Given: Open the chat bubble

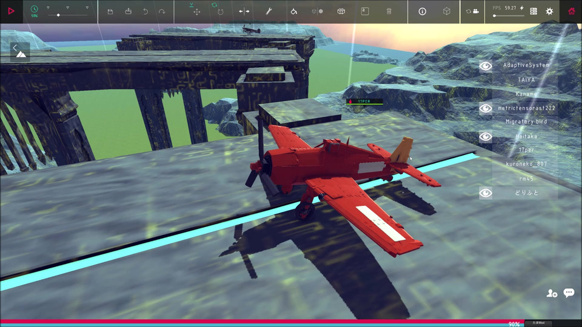Looking at the screenshot, I should [x=569, y=293].
